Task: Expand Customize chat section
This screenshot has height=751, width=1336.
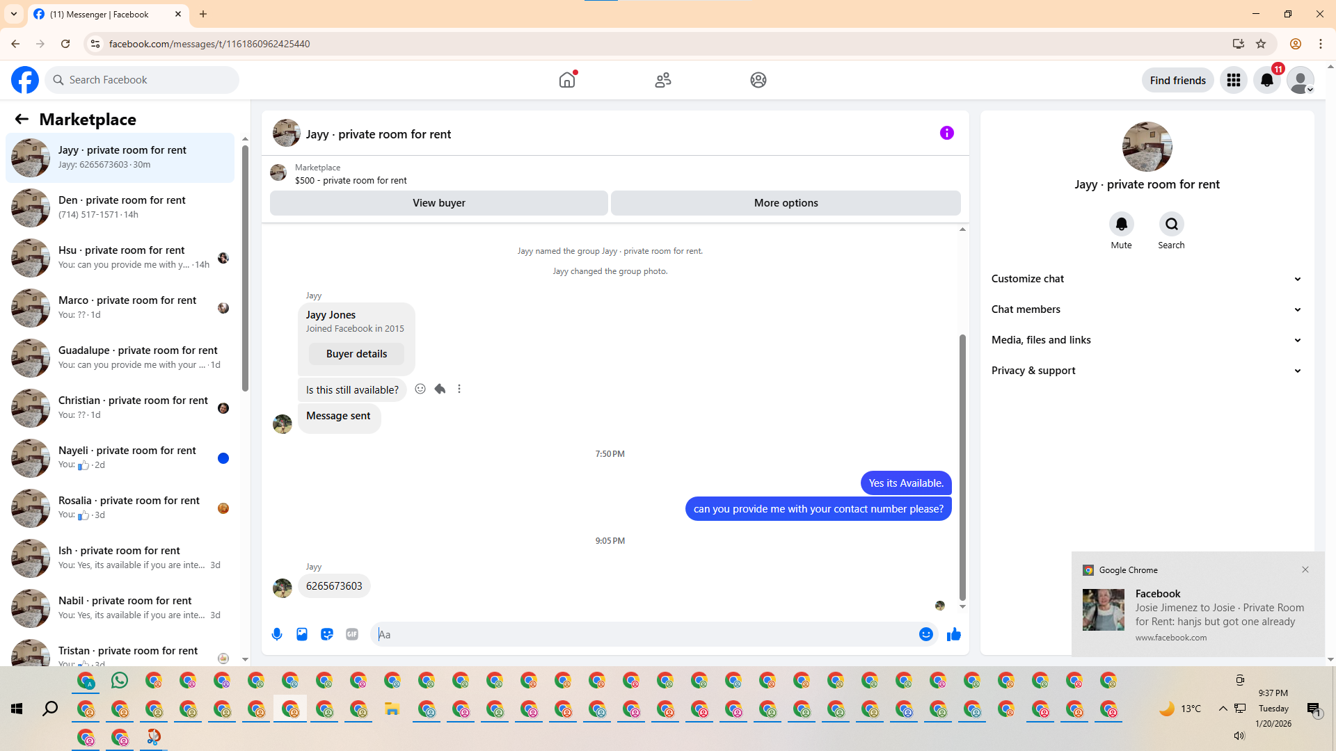Action: 1147,279
